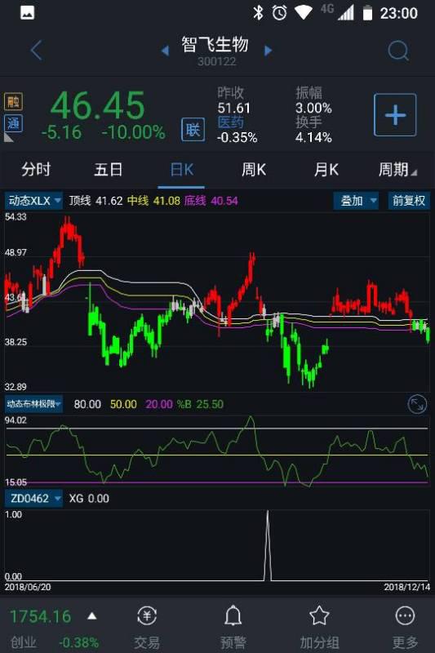Switch to the 五日 tab
This screenshot has height=653, width=435.
coord(109,170)
